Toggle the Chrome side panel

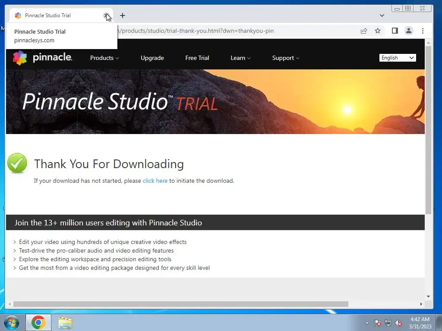pos(395,31)
